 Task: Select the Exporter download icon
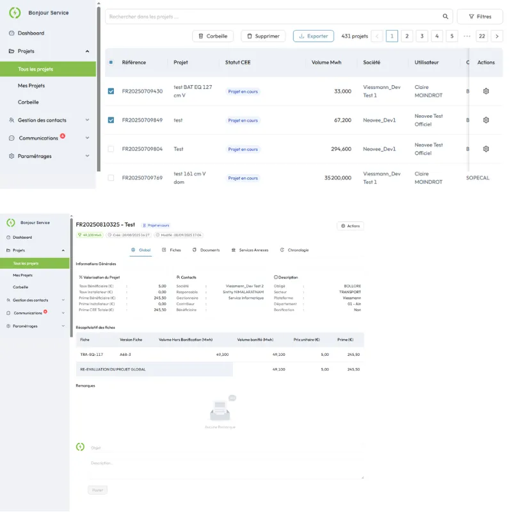click(301, 36)
